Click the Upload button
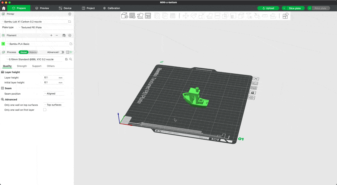337x185 pixels. point(268,8)
